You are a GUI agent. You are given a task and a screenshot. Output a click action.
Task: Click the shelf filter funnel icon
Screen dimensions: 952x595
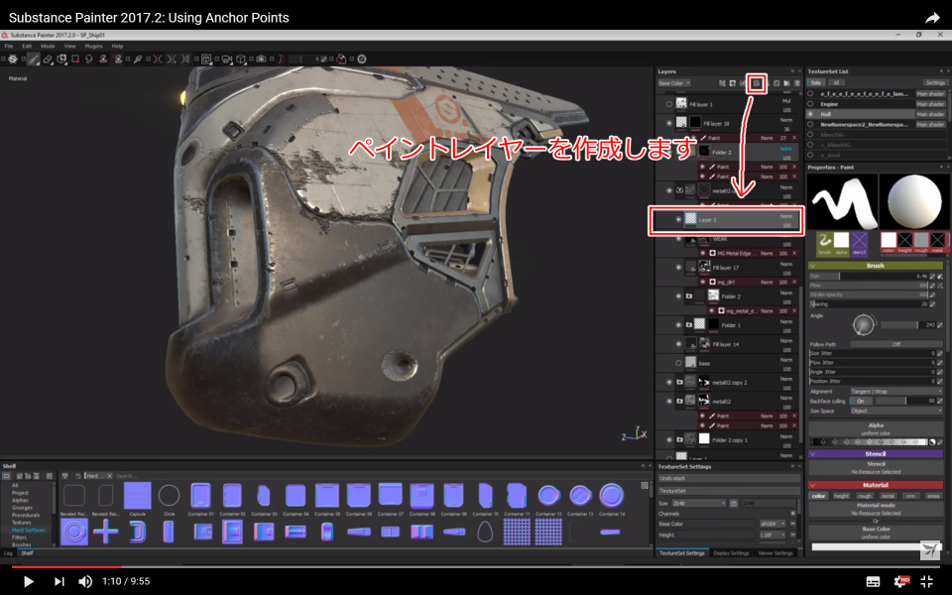point(65,476)
